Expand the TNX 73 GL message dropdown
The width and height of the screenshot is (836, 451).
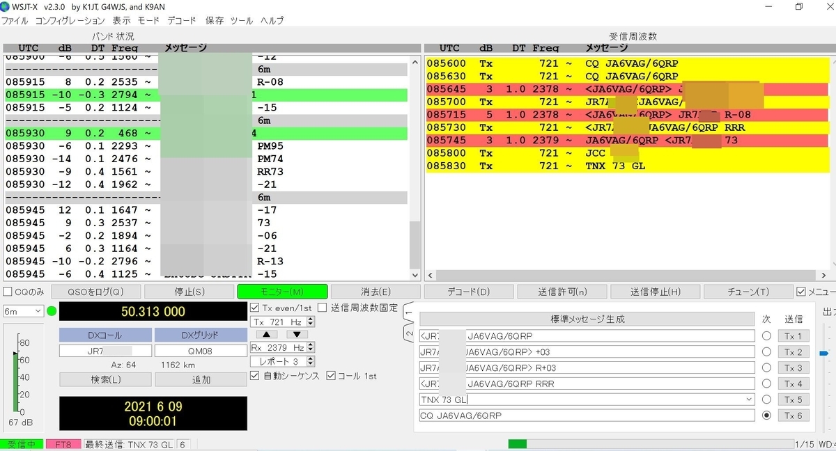750,399
